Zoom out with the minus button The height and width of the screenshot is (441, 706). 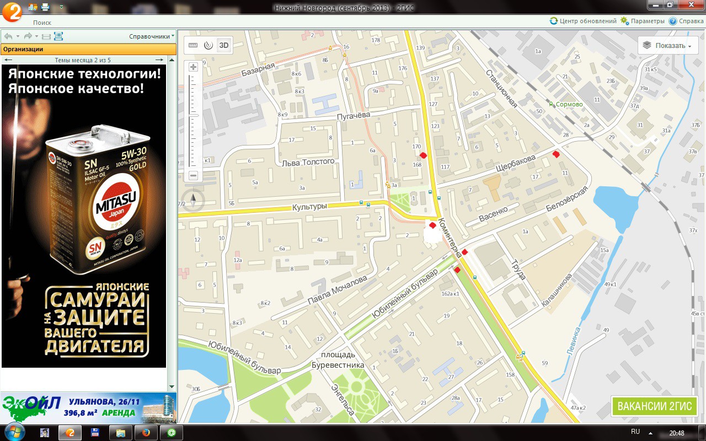[193, 176]
